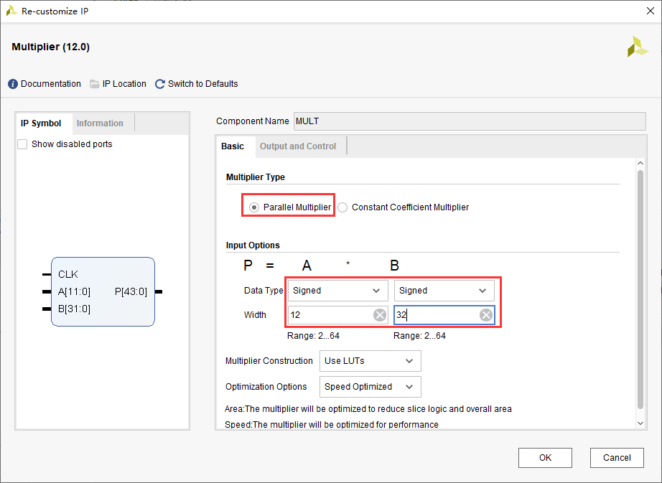662x483 pixels.
Task: Click the IP Location folder icon
Action: pyautogui.click(x=95, y=84)
